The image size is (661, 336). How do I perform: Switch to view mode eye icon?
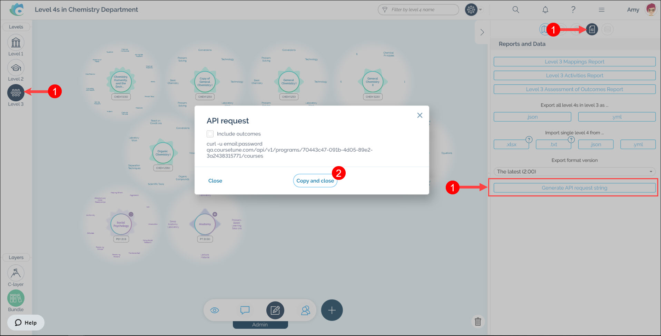215,310
